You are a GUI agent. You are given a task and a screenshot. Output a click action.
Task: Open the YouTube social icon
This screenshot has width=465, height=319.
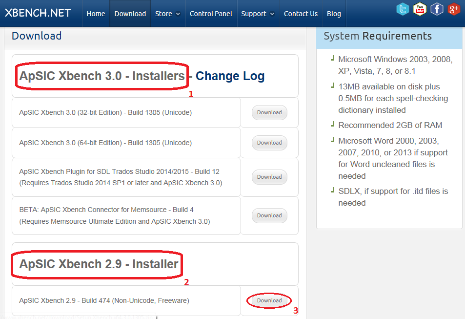[x=420, y=9]
